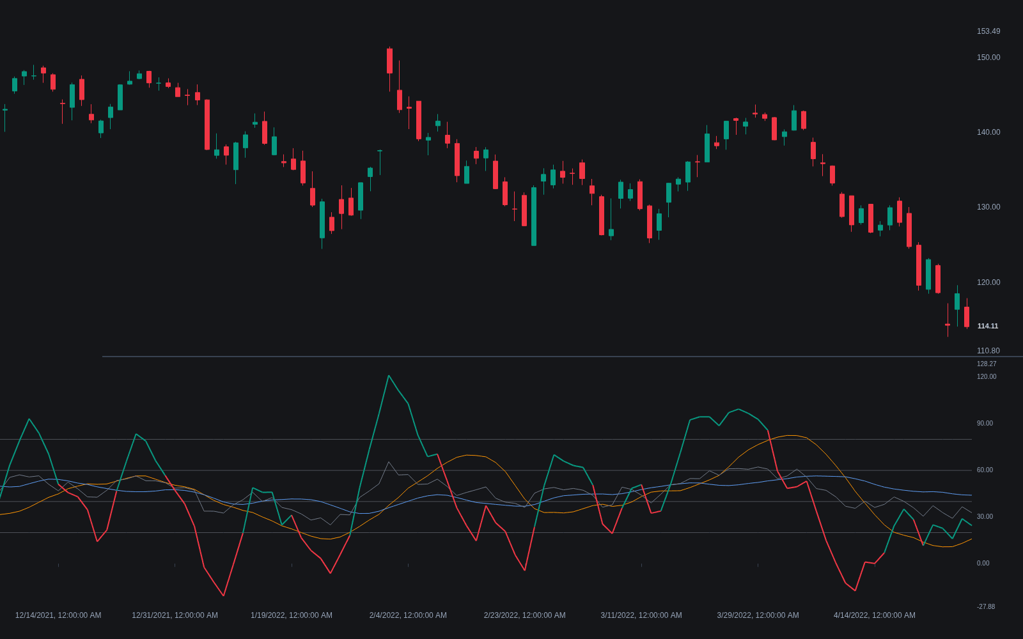Click the 110.80 bottom price label

[x=988, y=351]
